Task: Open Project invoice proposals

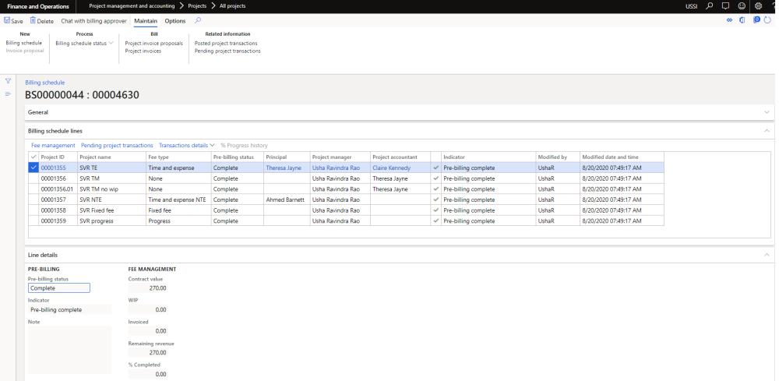Action: pos(153,43)
